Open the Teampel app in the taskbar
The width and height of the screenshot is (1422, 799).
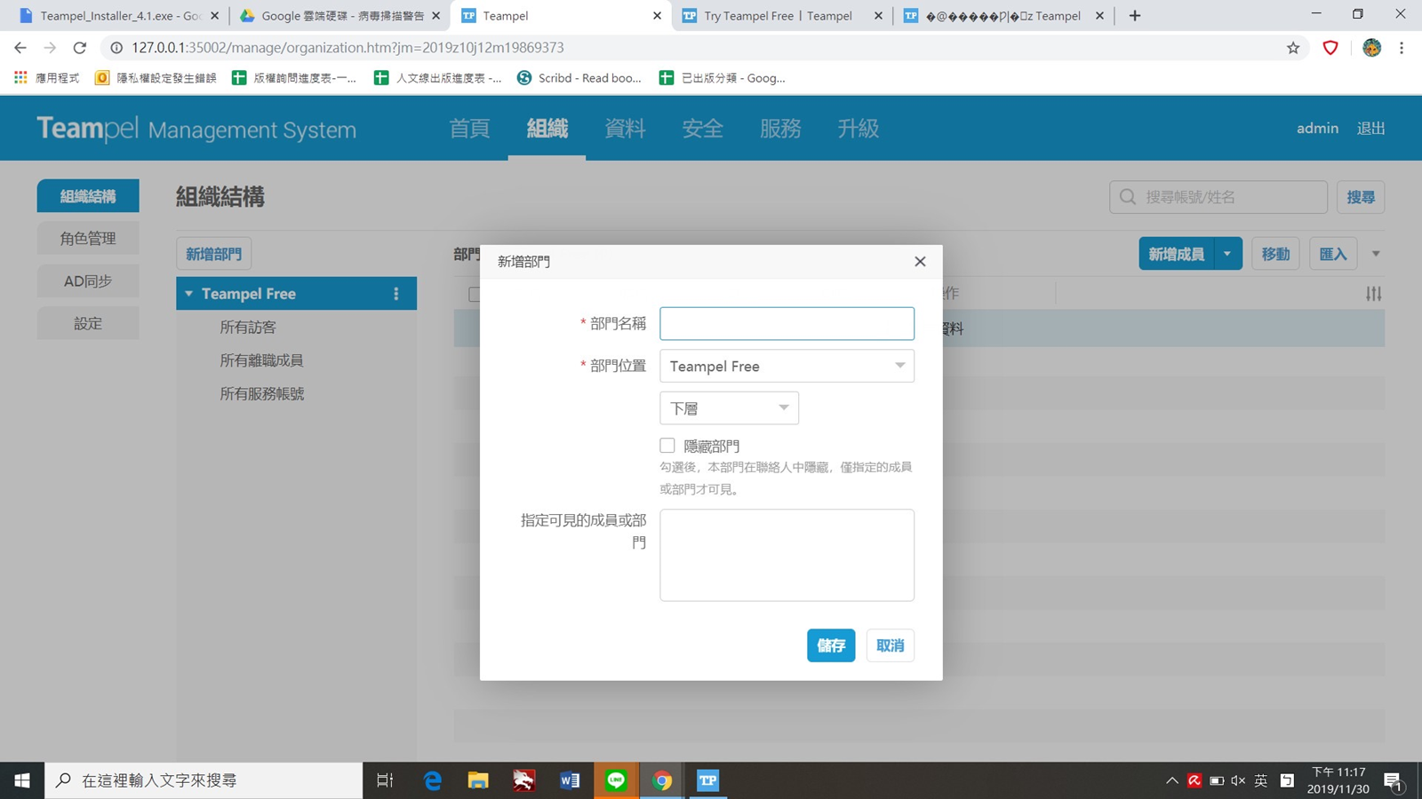[x=707, y=780]
